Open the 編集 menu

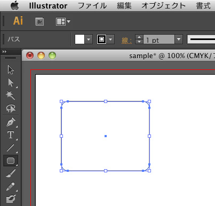pos(124,6)
